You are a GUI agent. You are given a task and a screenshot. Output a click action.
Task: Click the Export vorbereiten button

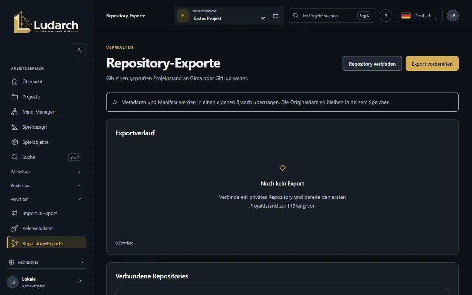(432, 63)
